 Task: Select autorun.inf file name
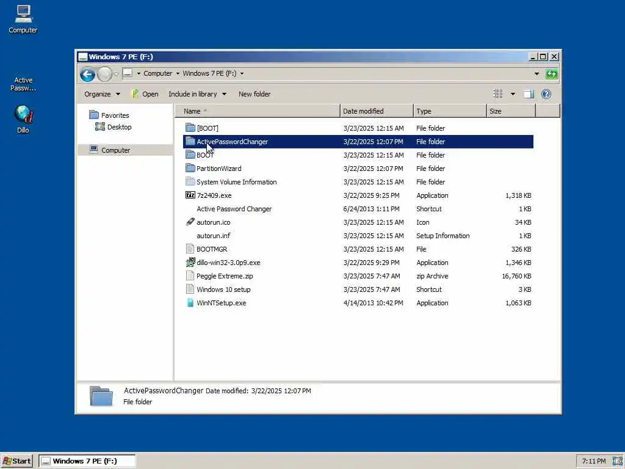pyautogui.click(x=213, y=236)
